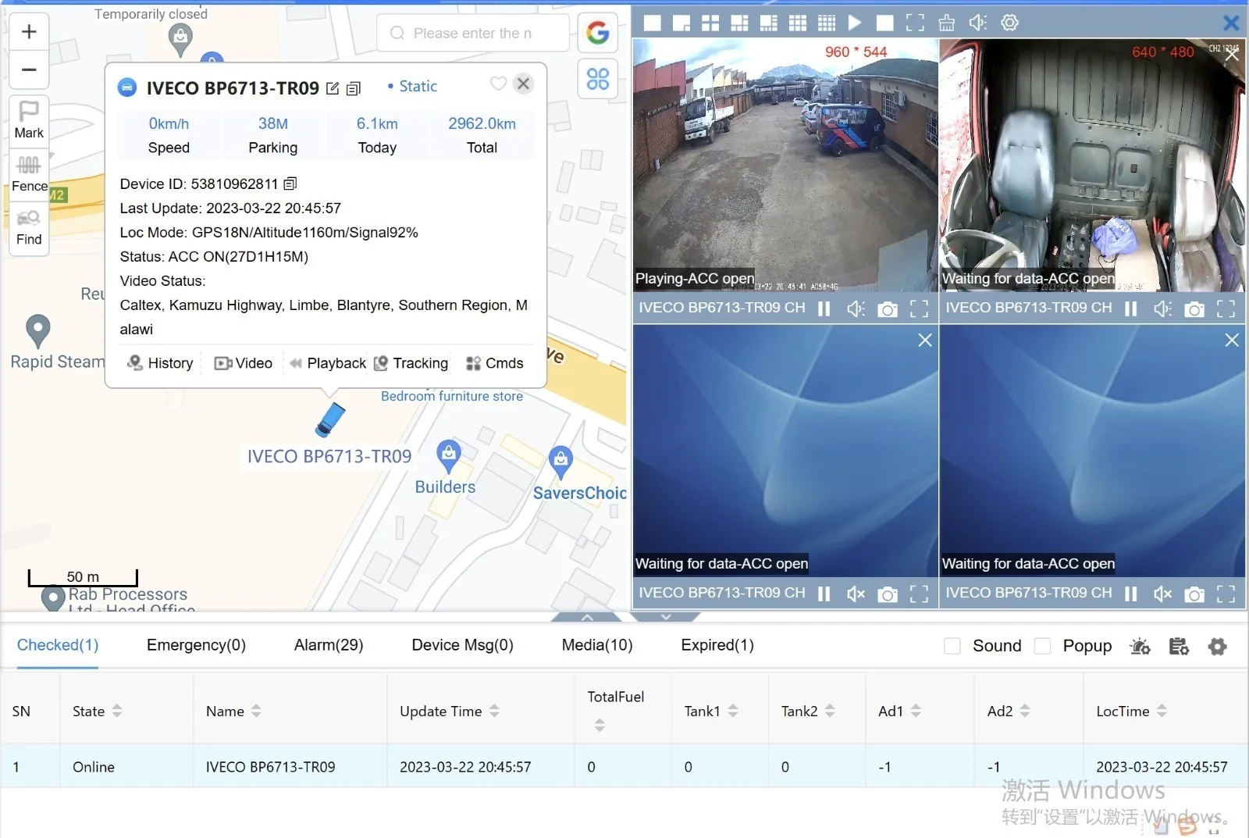Enter fullscreen for the video wall
The image size is (1249, 838).
915,23
